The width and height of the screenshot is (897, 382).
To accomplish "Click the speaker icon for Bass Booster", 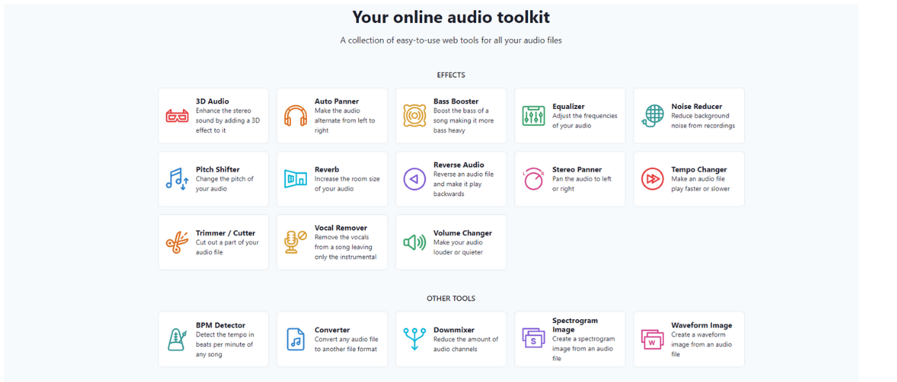I will pos(414,116).
